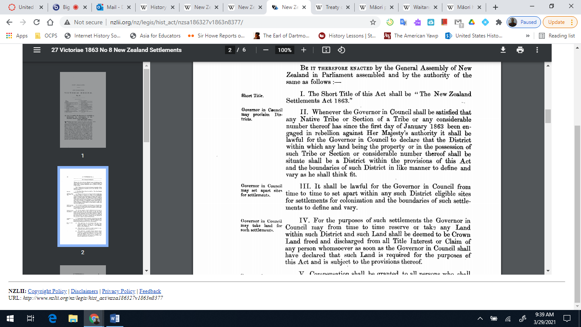581x327 pixels.
Task: Open the red book extension
Action: (444, 22)
